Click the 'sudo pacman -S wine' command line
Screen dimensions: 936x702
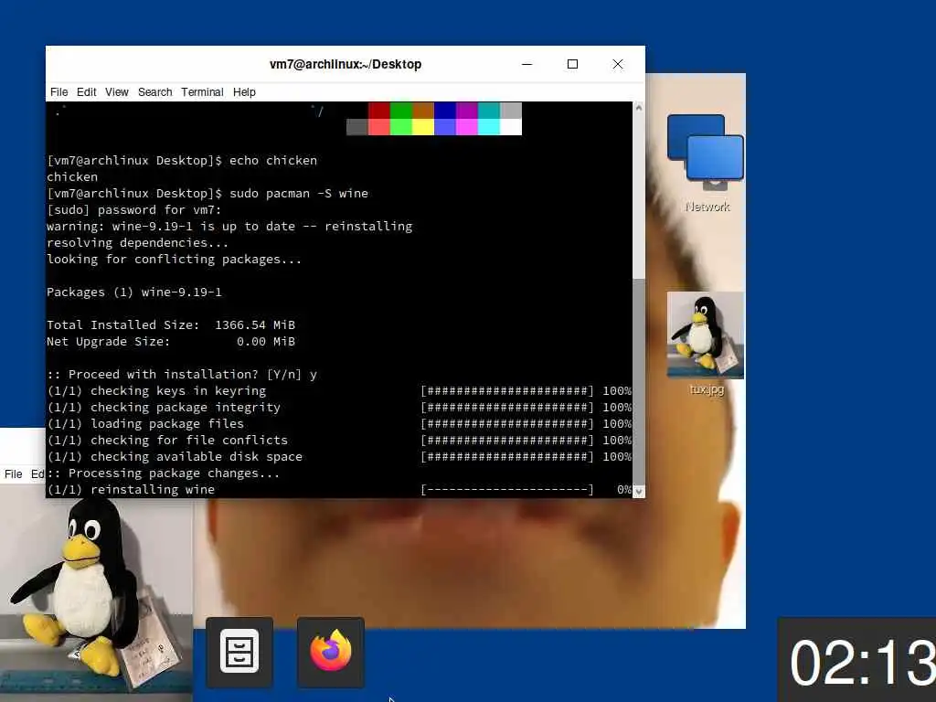click(x=207, y=194)
